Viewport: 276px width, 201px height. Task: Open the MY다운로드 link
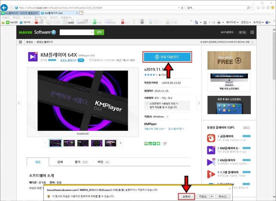click(x=227, y=32)
